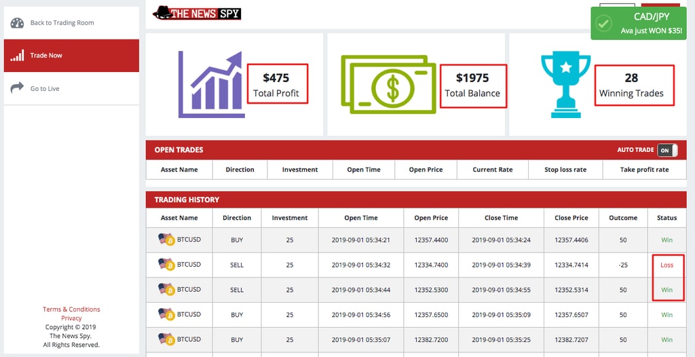
Task: Click the green checkmark in the CAD/JPY notification
Action: pos(603,23)
